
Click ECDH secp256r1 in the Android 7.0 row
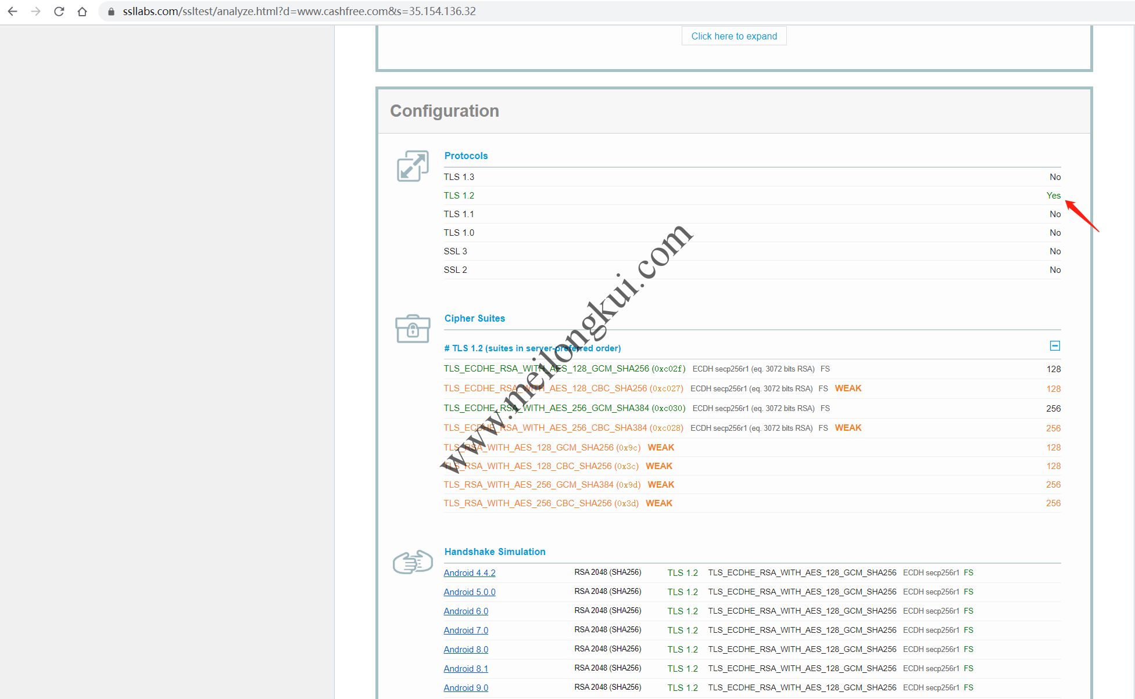[x=931, y=630]
